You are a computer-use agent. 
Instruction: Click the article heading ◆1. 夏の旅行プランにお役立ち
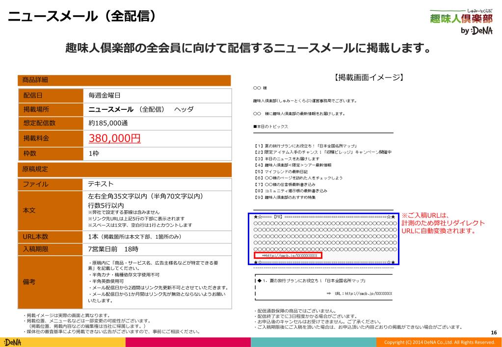tap(312, 280)
